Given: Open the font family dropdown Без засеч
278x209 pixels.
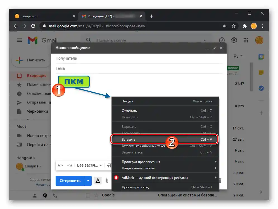Looking at the screenshot, I should point(88,165).
